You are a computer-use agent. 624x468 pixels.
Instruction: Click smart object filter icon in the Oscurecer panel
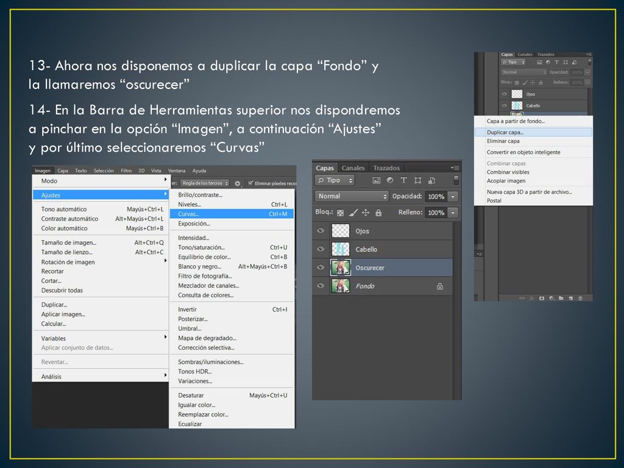pyautogui.click(x=431, y=180)
